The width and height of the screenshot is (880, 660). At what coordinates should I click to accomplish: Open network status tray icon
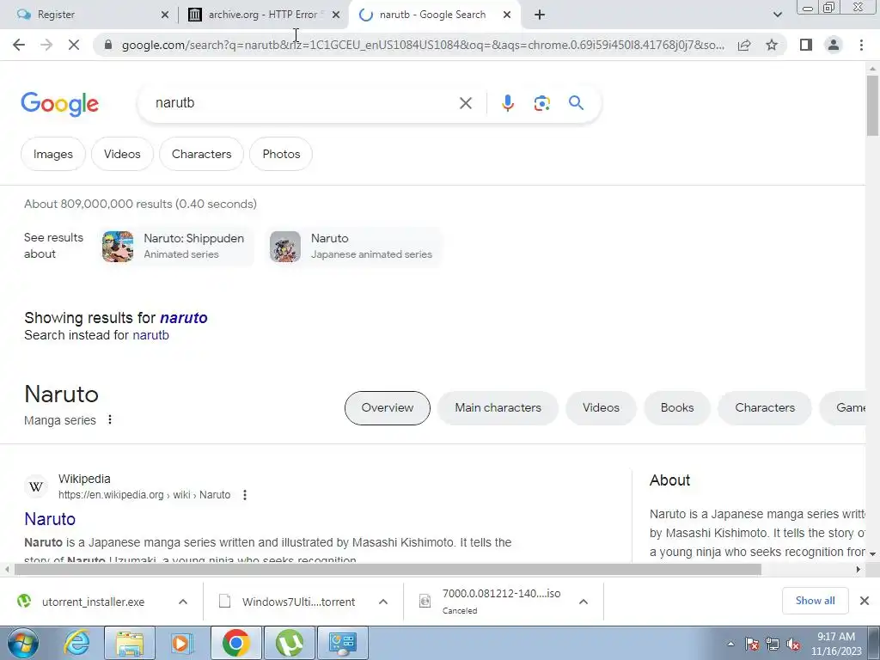[773, 645]
